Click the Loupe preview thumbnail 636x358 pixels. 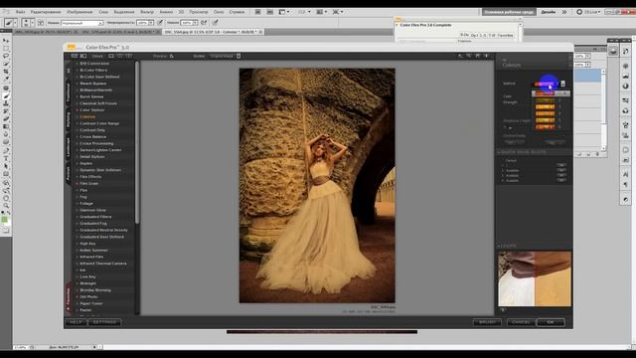pos(535,278)
